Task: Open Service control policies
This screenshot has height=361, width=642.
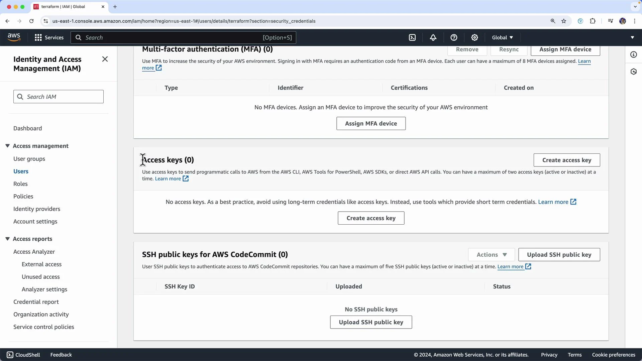Action: point(44,327)
